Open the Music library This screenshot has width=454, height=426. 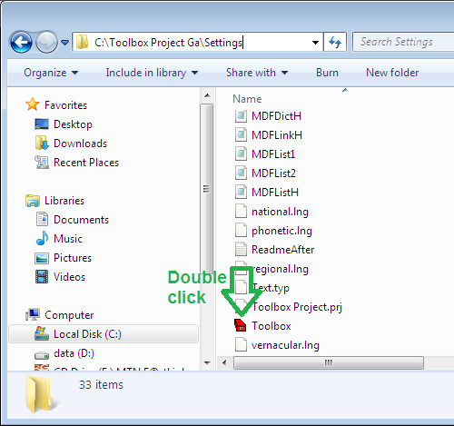tap(68, 239)
